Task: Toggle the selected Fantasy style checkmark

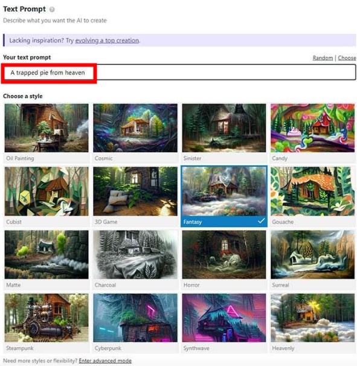Action: coord(261,221)
